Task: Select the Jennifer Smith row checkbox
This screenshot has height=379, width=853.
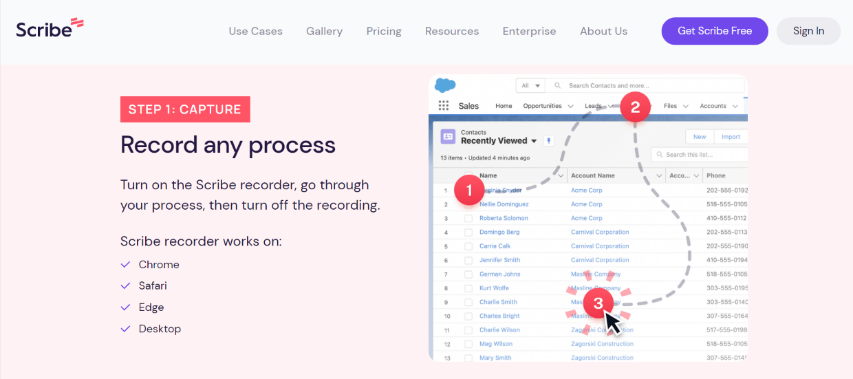Action: coord(468,261)
